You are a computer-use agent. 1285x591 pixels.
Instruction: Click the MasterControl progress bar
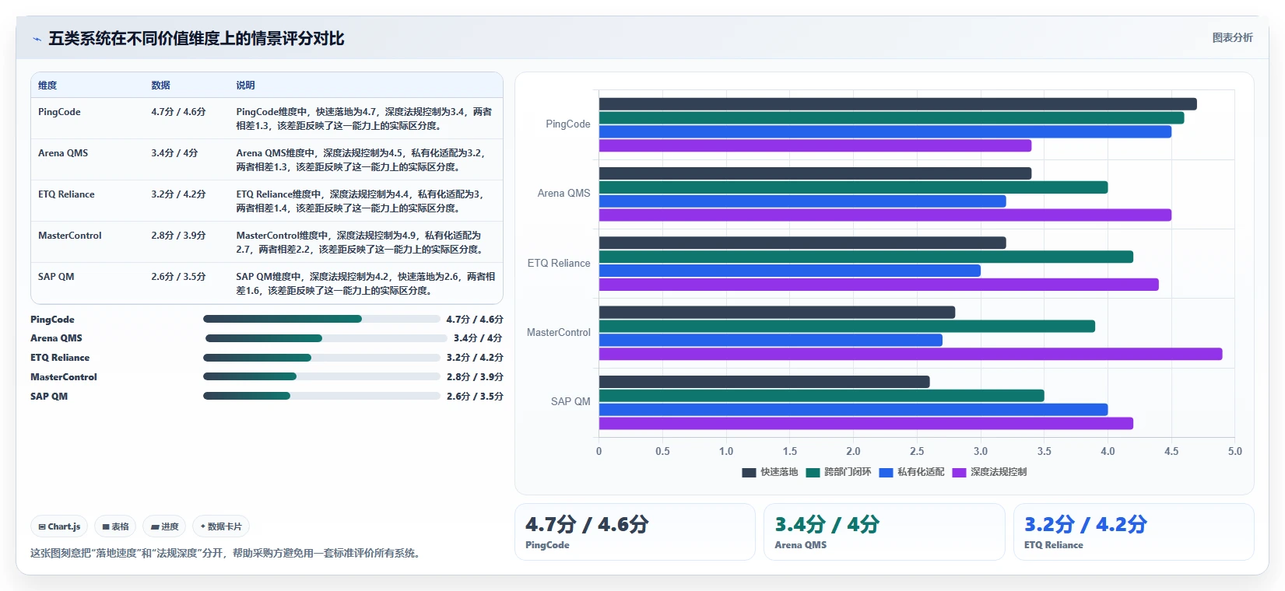pos(321,376)
